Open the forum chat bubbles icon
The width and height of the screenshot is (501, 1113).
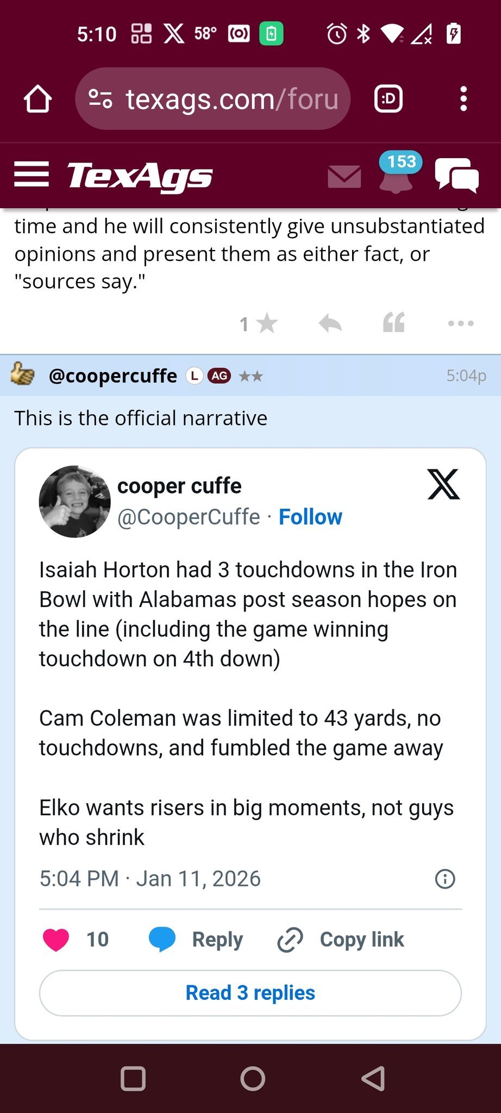click(456, 175)
